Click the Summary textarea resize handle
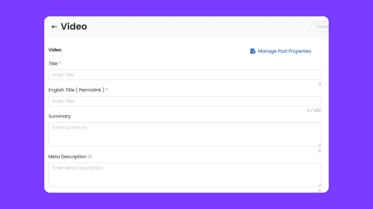The height and width of the screenshot is (209, 373). [x=319, y=144]
